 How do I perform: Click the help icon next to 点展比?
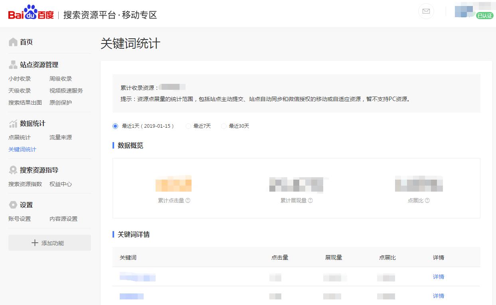(428, 201)
